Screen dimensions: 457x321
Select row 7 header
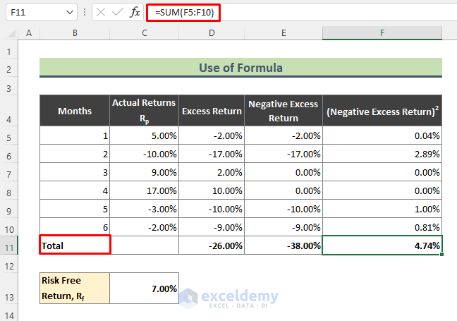8,172
